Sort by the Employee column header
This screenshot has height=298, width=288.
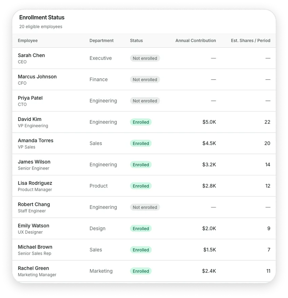coord(28,40)
